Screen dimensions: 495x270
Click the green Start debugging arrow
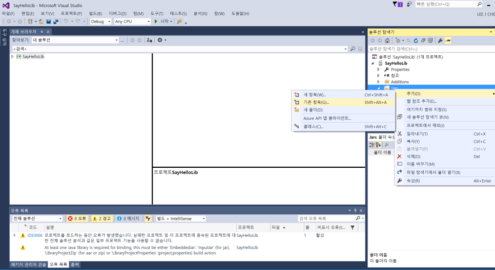pos(156,21)
